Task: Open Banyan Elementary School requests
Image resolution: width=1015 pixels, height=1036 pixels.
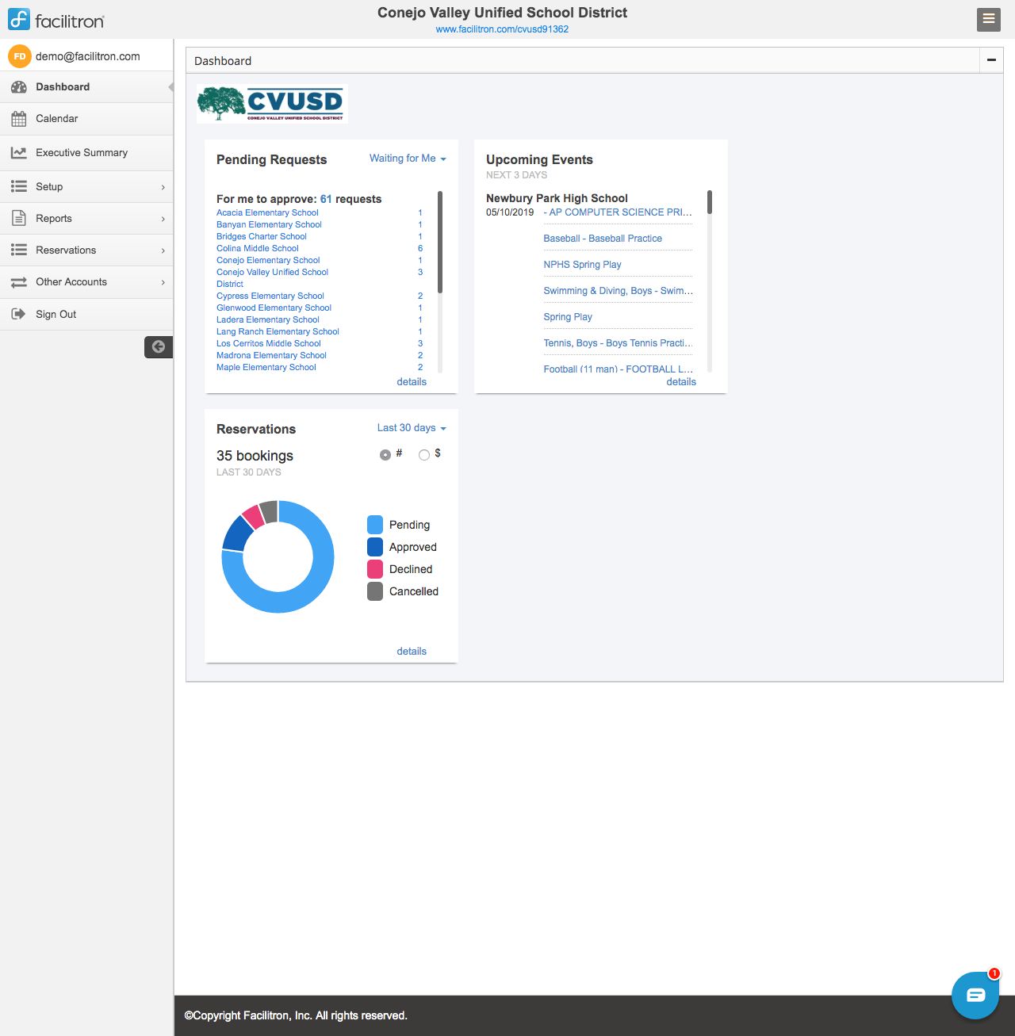Action: pyautogui.click(x=269, y=224)
